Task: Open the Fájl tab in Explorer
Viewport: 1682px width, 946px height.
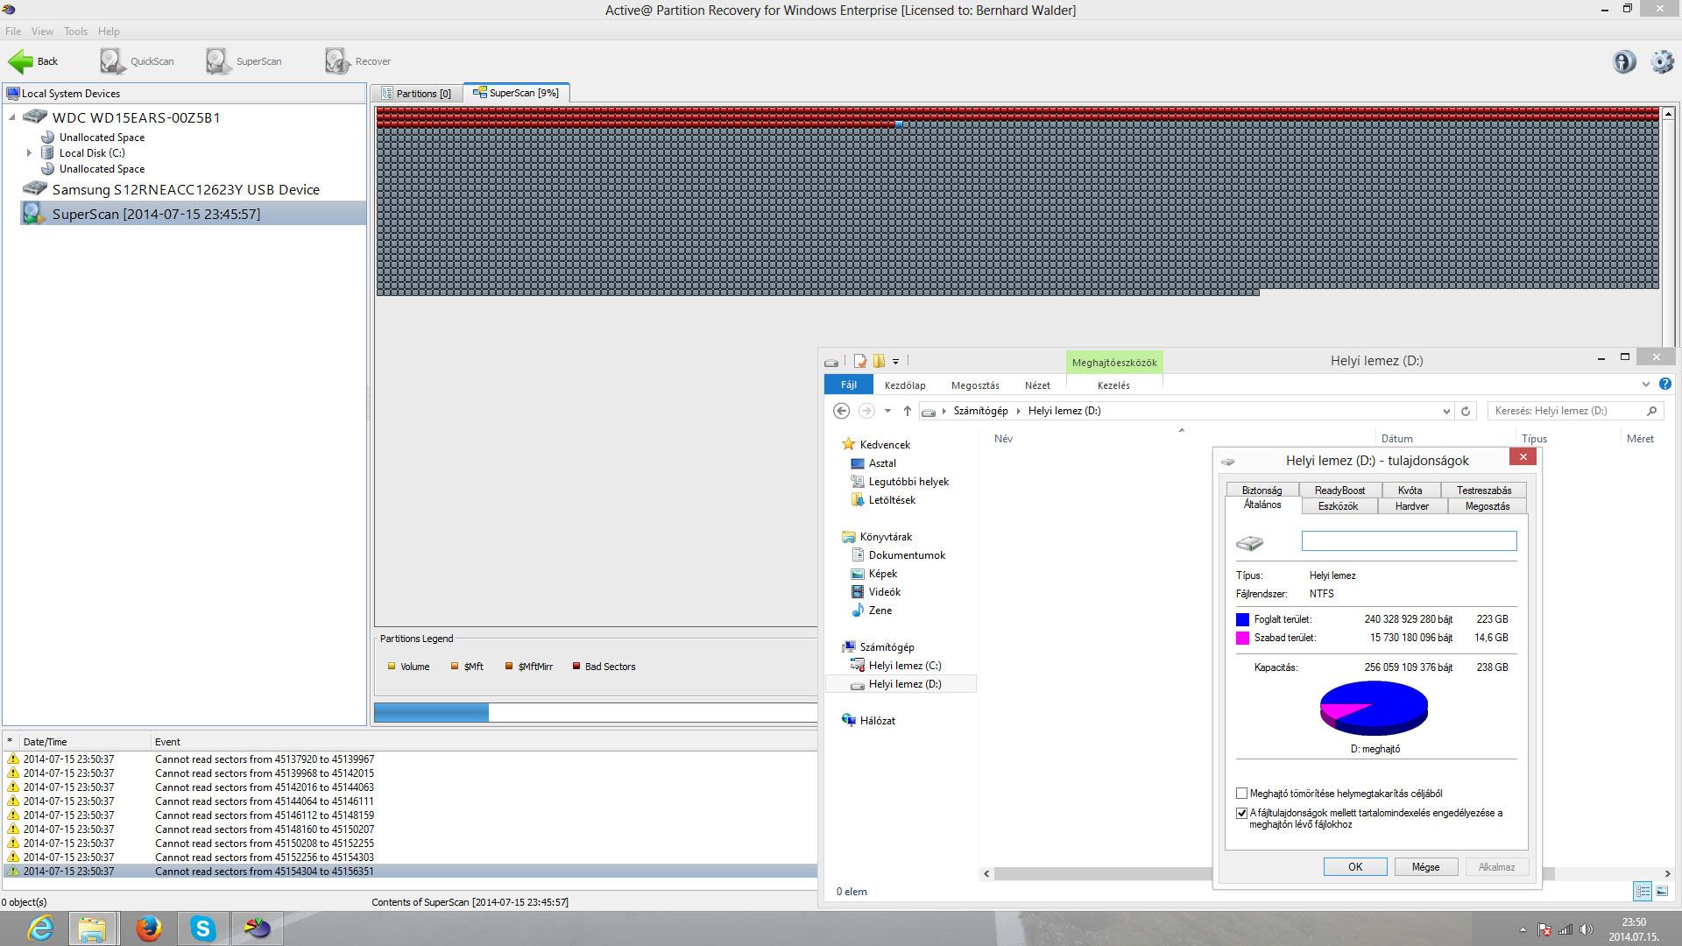Action: click(x=849, y=385)
